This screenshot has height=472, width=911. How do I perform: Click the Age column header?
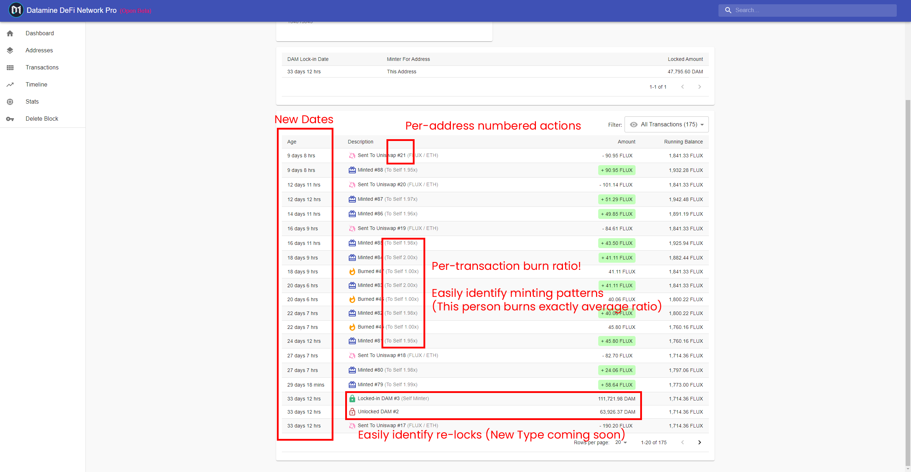(x=292, y=142)
